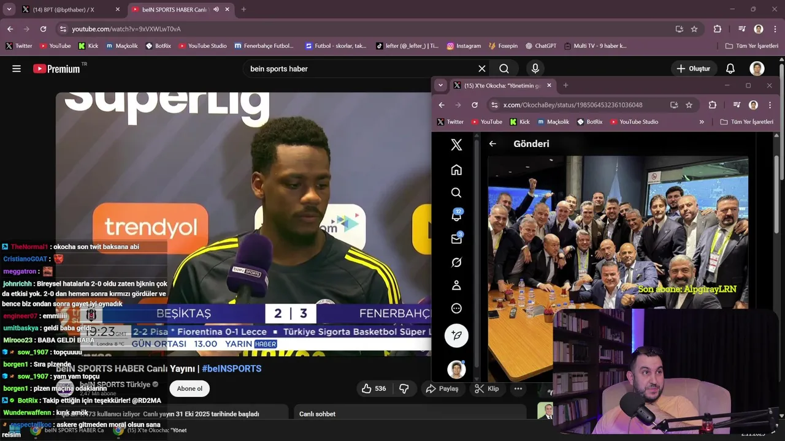This screenshot has height=441, width=785.
Task: Open X profile person icon
Action: pos(456,285)
